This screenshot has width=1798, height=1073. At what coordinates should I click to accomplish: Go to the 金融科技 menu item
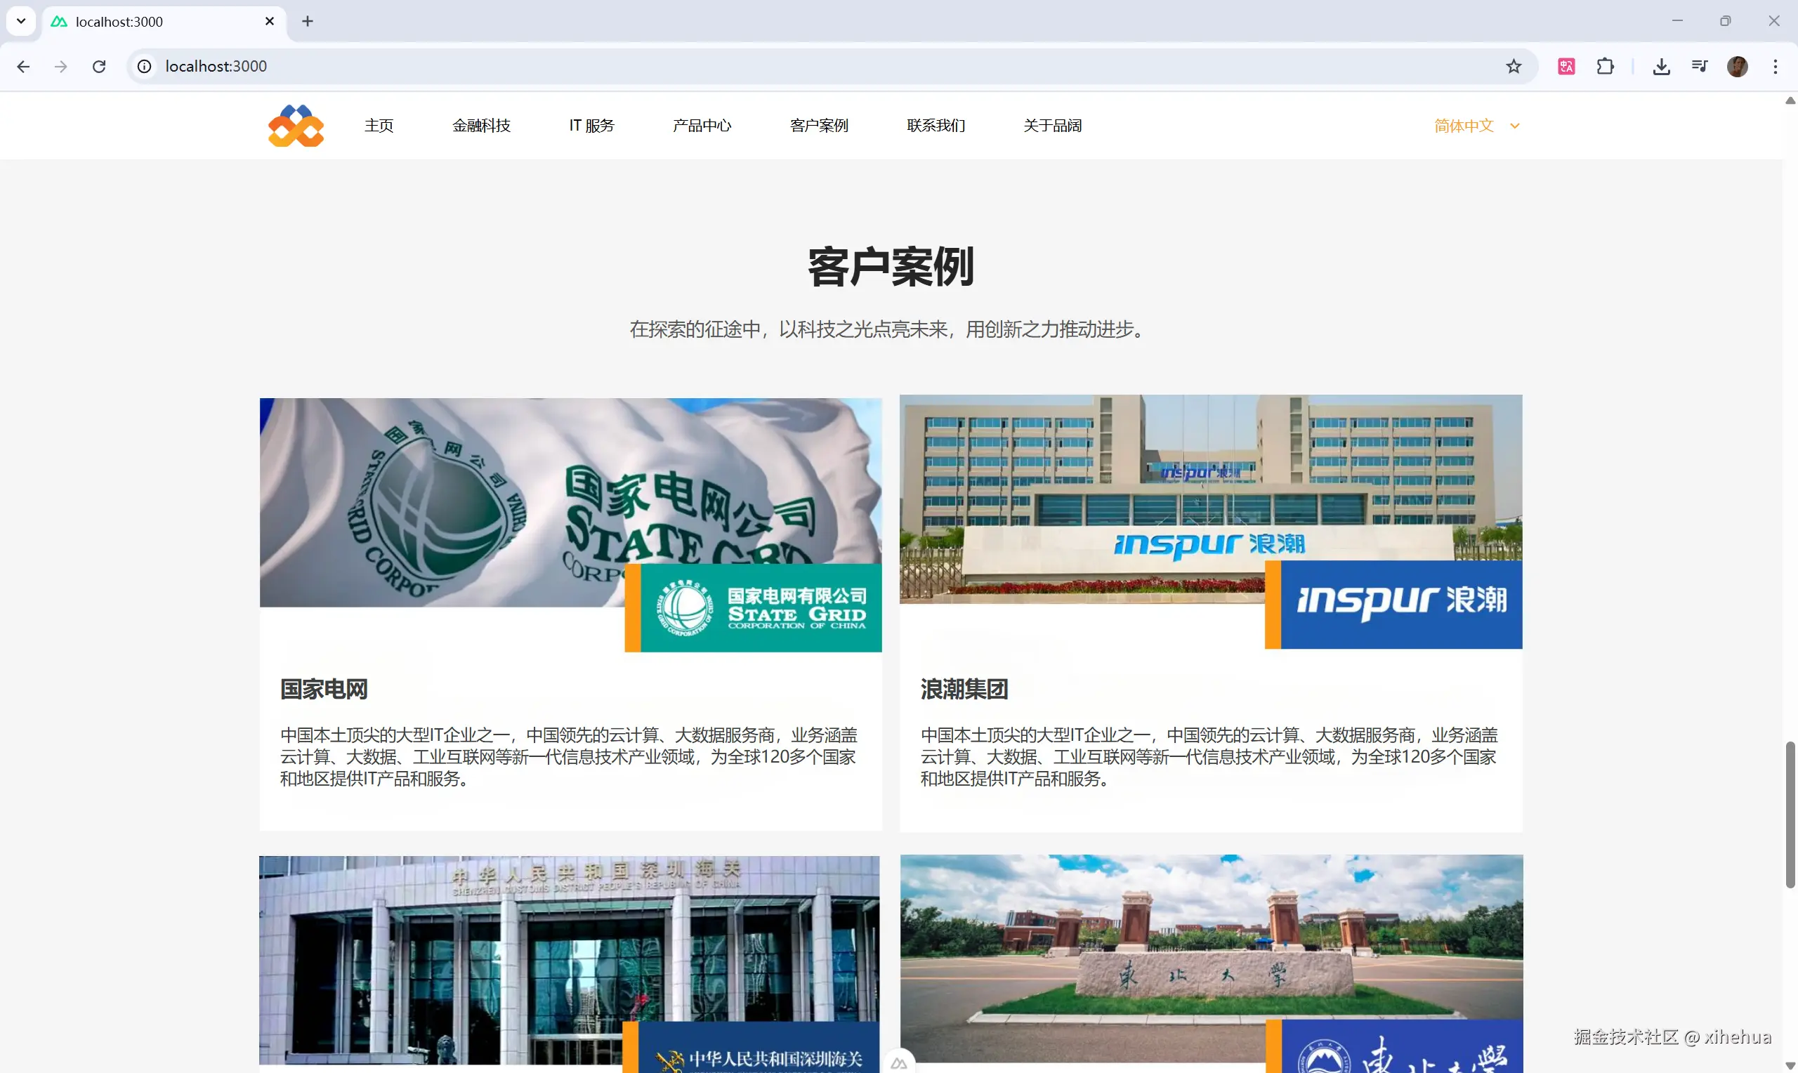coord(481,126)
